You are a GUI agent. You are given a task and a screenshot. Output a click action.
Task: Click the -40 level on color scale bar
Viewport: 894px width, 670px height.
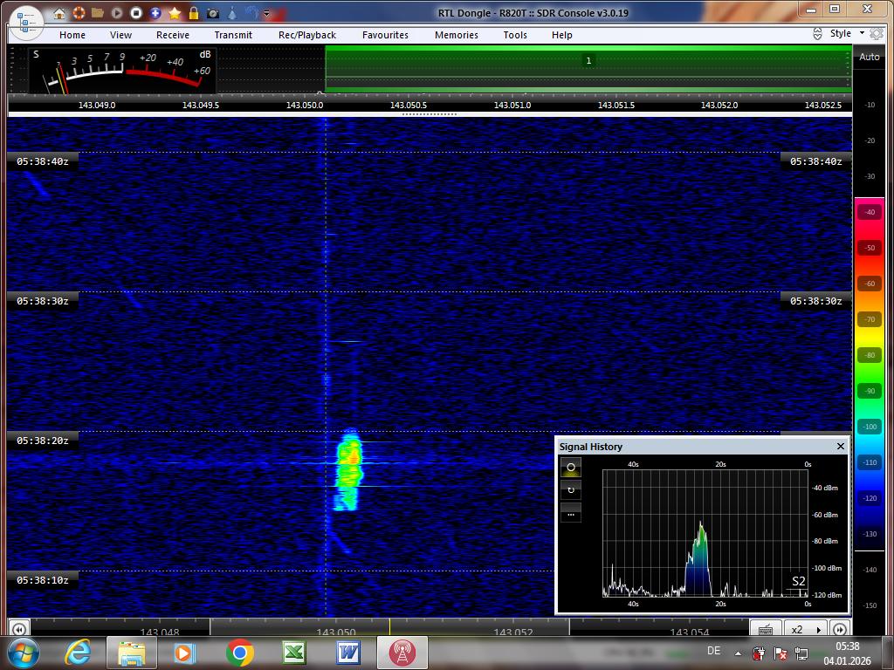tap(870, 212)
